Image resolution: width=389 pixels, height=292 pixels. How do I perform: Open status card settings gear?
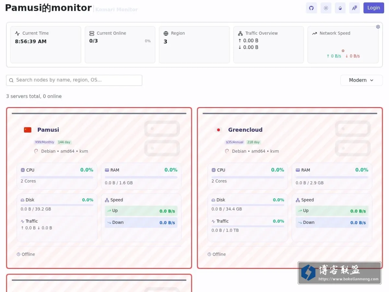[x=378, y=27]
